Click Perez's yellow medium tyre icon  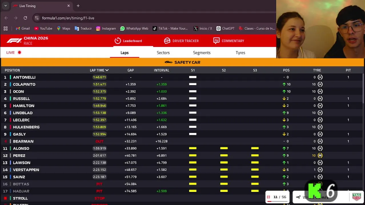click(x=320, y=155)
